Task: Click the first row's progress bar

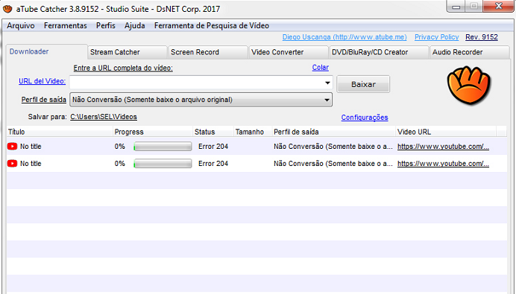Action: (163, 147)
